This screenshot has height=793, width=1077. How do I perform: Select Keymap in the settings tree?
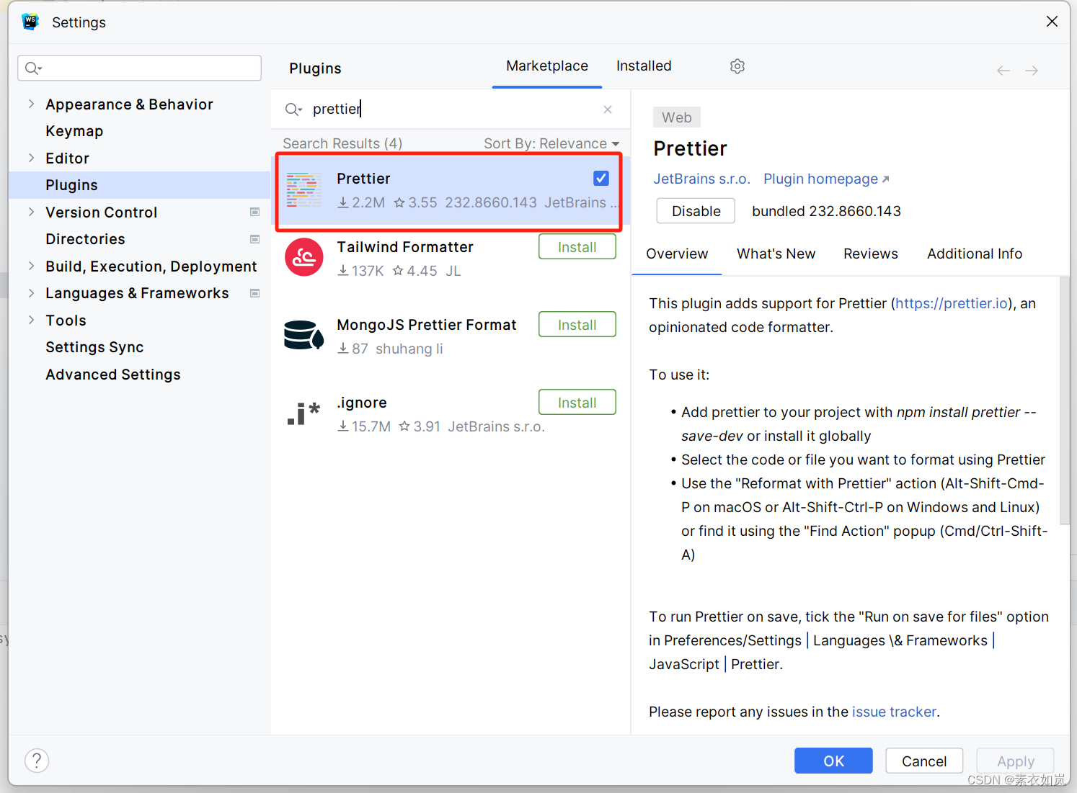[x=74, y=131]
